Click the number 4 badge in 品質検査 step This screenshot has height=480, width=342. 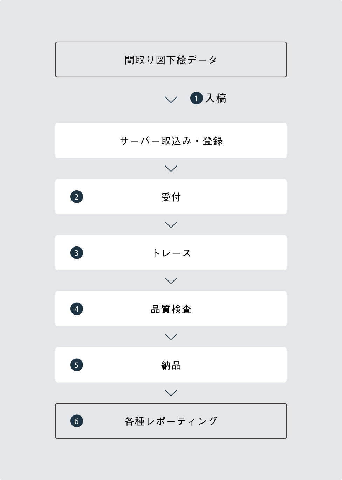click(x=77, y=309)
